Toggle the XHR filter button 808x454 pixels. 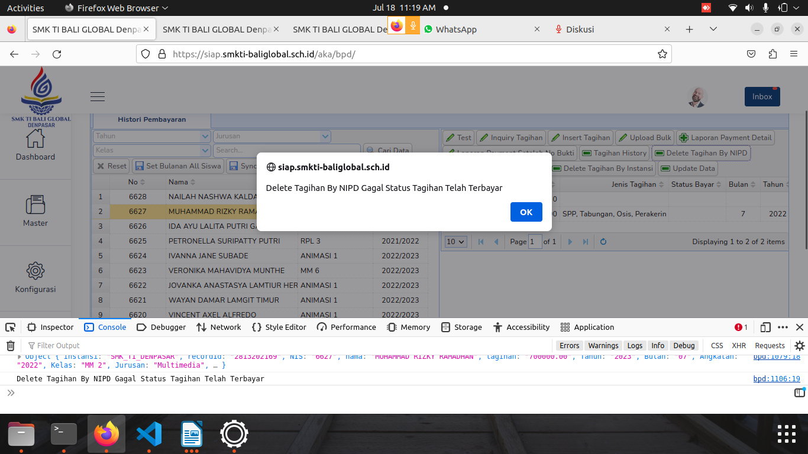coord(739,346)
